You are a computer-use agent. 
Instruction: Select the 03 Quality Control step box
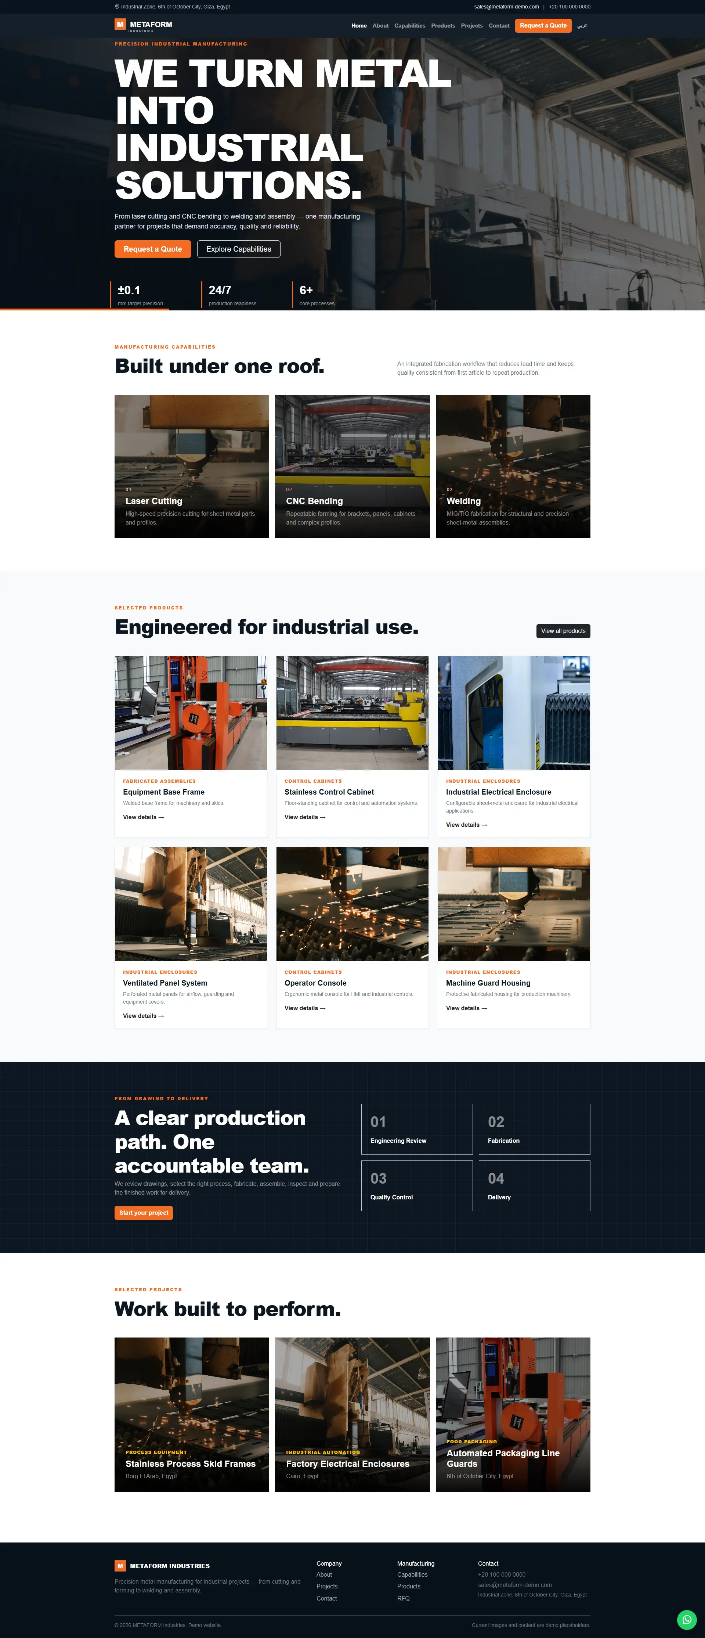(417, 1185)
